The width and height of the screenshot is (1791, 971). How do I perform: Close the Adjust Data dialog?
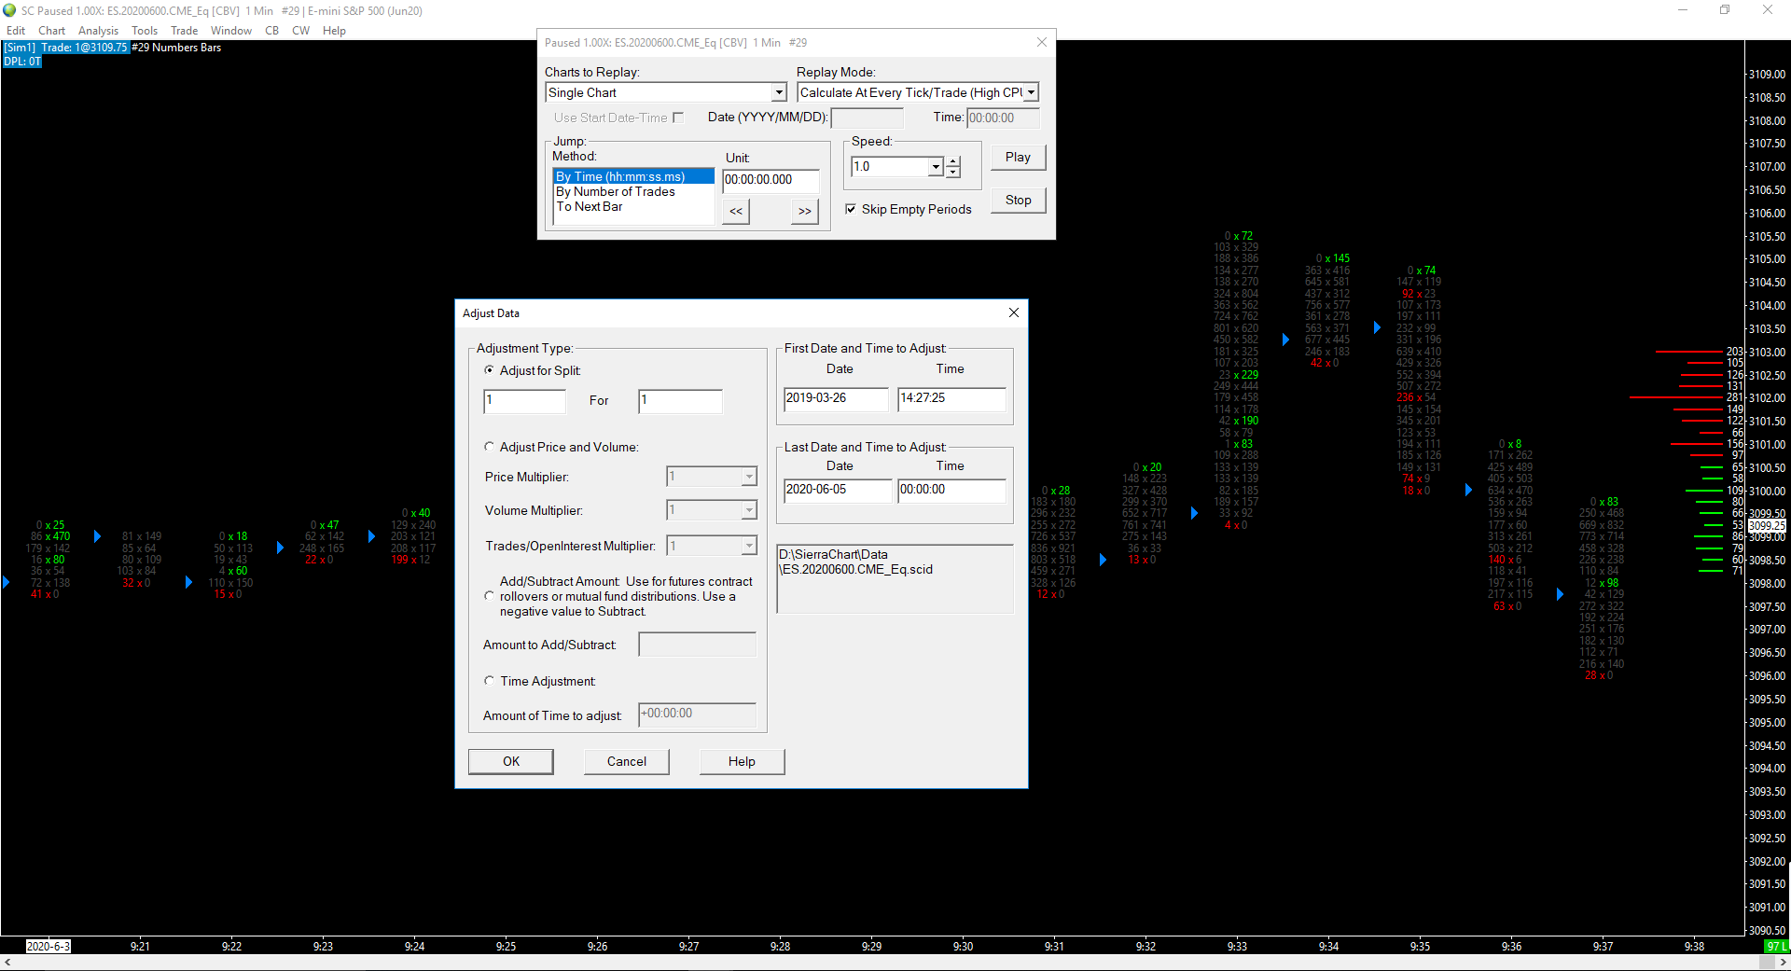click(1013, 313)
